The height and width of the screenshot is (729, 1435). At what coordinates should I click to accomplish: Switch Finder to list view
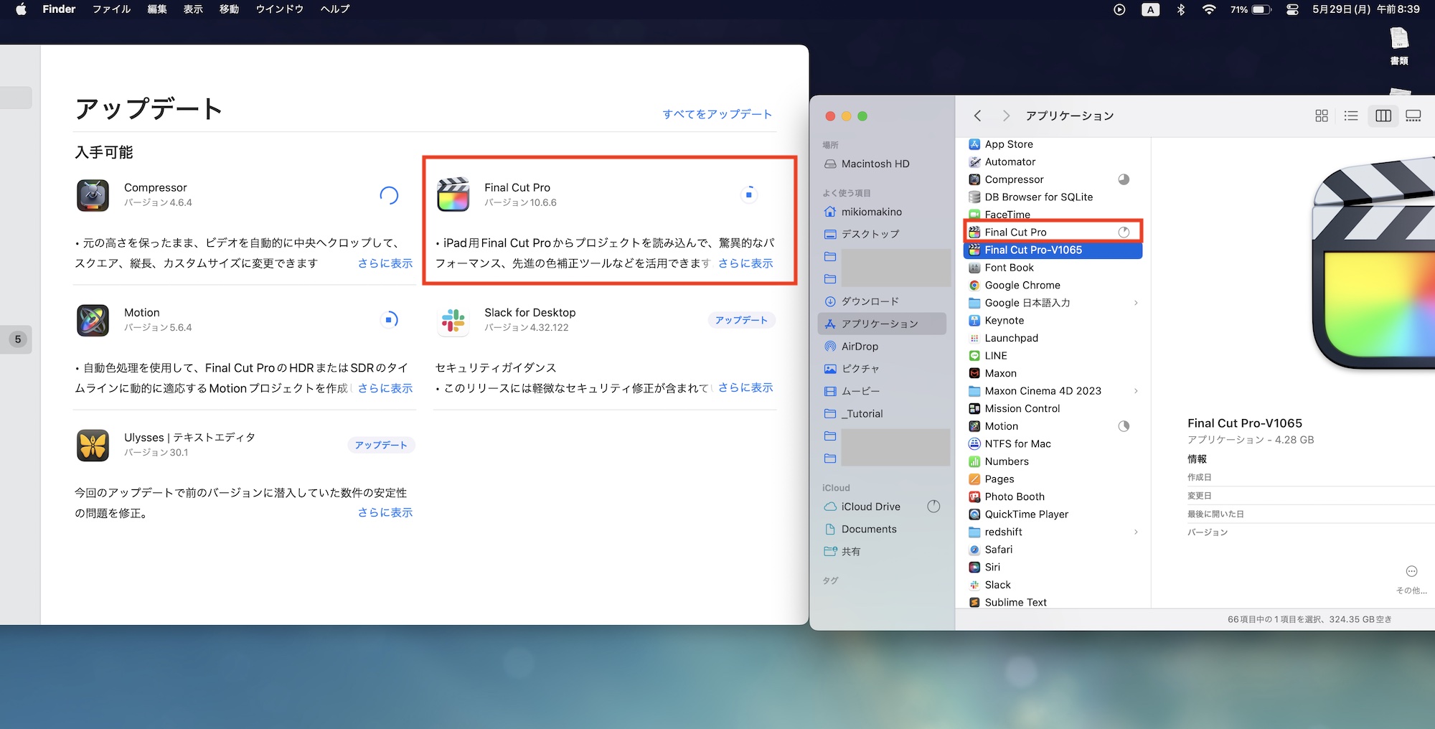point(1351,116)
